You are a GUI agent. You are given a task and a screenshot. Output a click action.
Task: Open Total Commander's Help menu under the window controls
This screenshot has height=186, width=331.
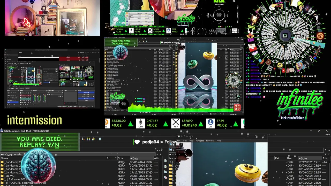coord(328,135)
